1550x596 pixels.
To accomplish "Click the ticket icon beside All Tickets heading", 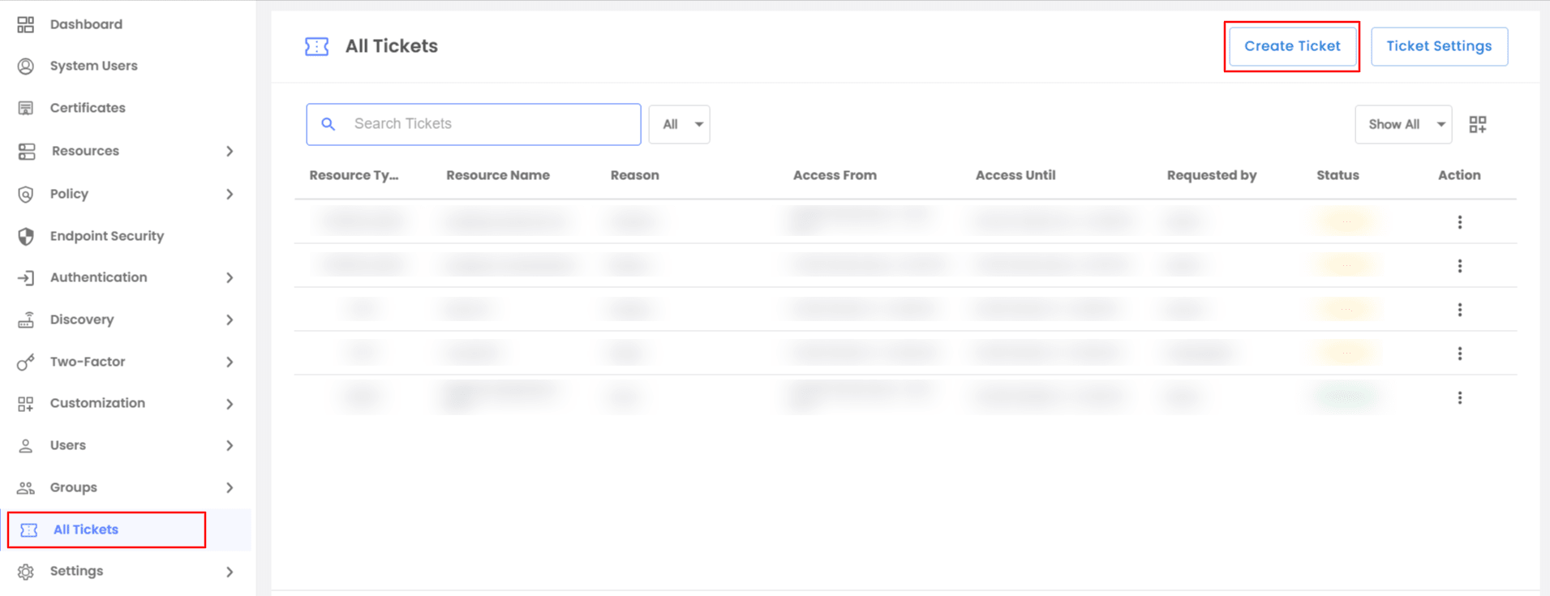I will (316, 47).
